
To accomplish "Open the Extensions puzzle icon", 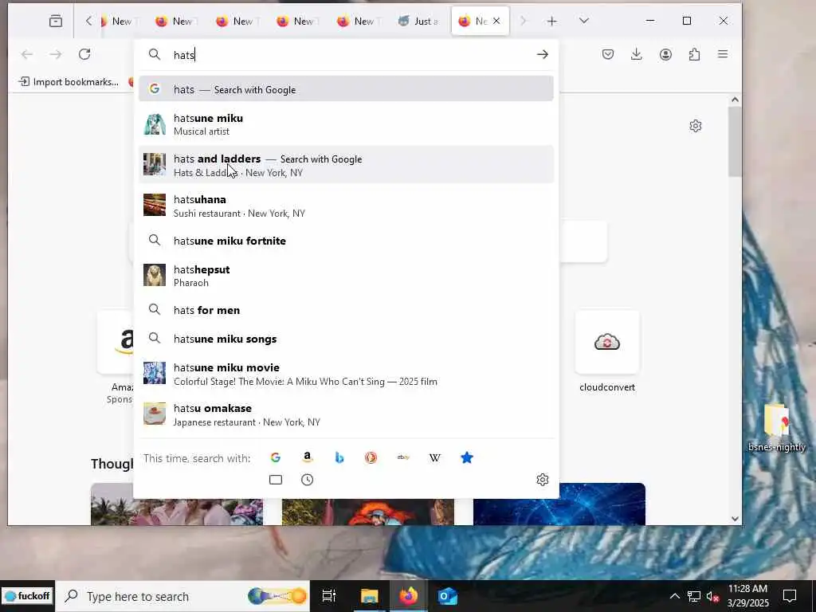I will point(694,54).
